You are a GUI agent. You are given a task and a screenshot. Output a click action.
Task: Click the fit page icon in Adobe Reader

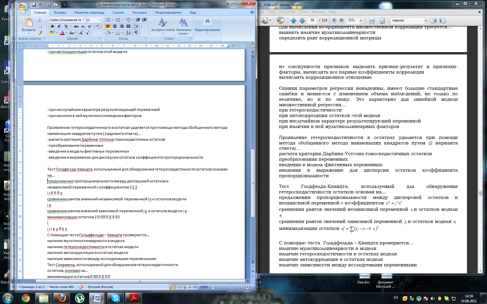(382, 20)
